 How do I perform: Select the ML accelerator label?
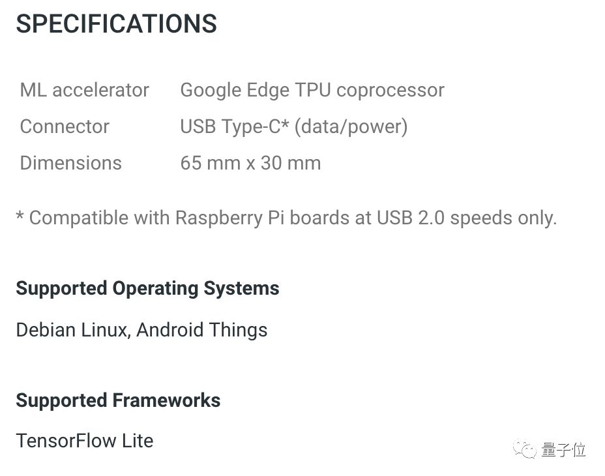85,90
